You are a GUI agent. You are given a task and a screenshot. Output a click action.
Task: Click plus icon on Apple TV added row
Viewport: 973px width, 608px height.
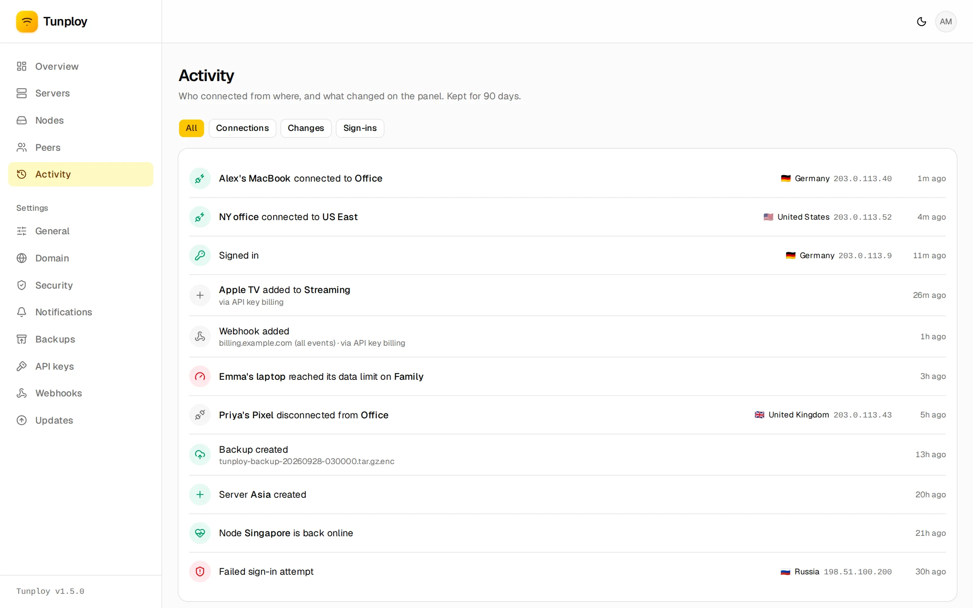pyautogui.click(x=200, y=295)
